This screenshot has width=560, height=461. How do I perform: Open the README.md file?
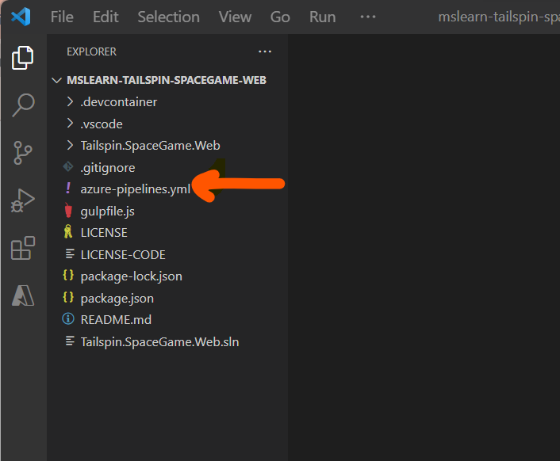tap(116, 320)
